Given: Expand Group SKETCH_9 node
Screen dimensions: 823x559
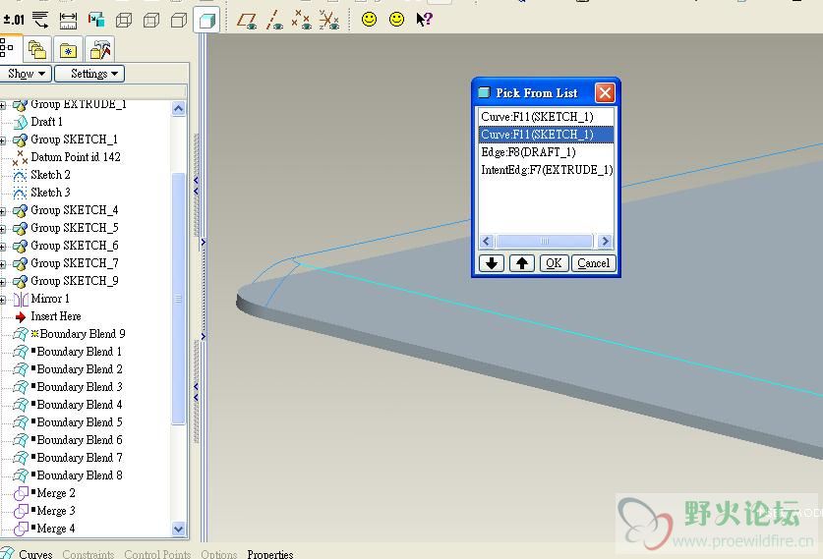Looking at the screenshot, I should pyautogui.click(x=3, y=282).
